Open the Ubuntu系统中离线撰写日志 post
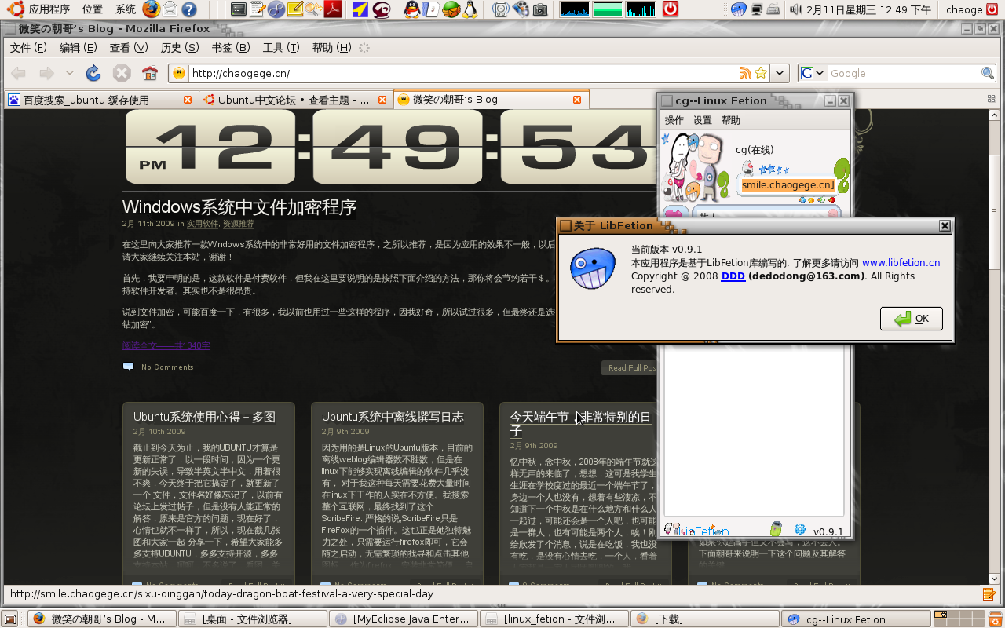This screenshot has width=1005, height=628. (x=393, y=417)
